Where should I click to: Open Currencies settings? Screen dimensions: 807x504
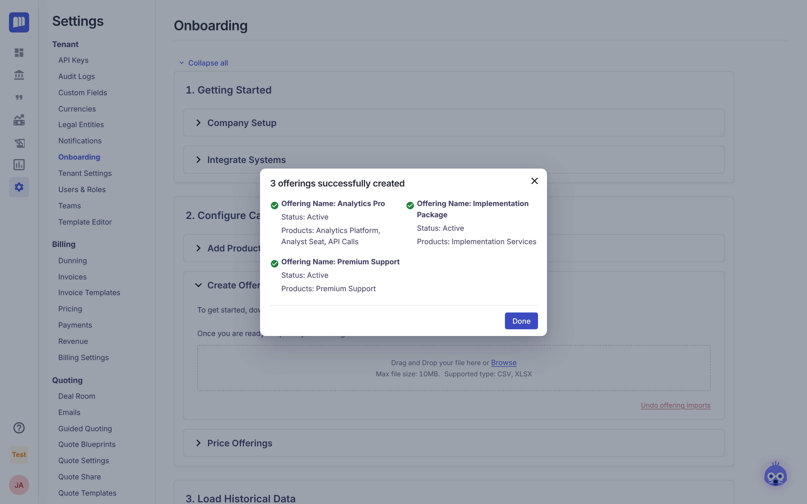[x=77, y=109]
